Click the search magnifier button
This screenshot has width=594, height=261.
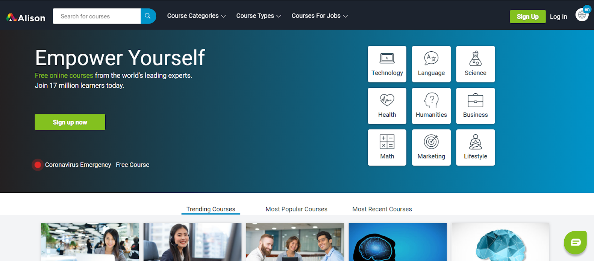[148, 16]
